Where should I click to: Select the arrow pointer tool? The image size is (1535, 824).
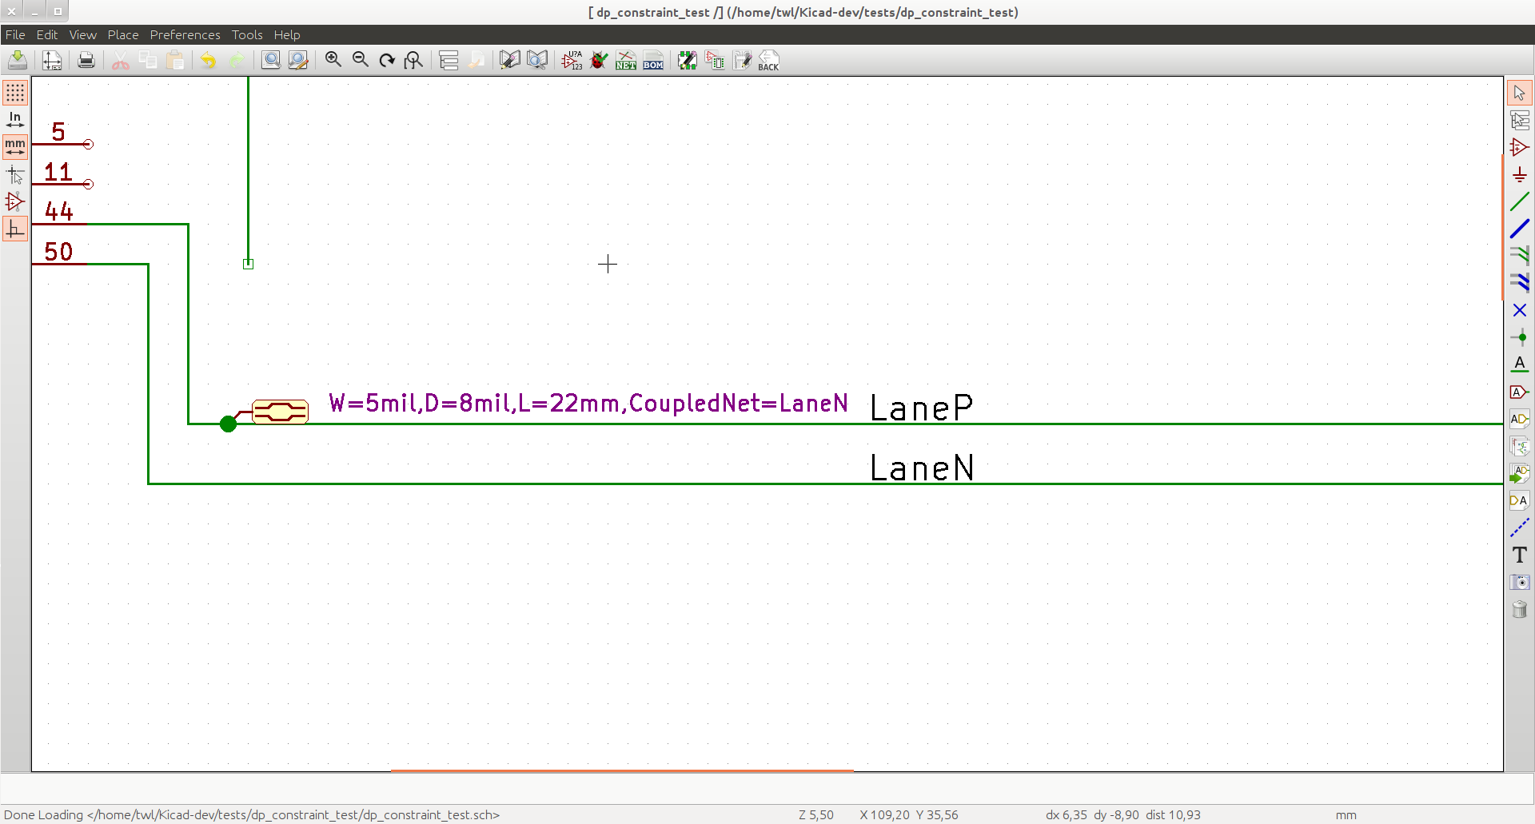[1520, 93]
